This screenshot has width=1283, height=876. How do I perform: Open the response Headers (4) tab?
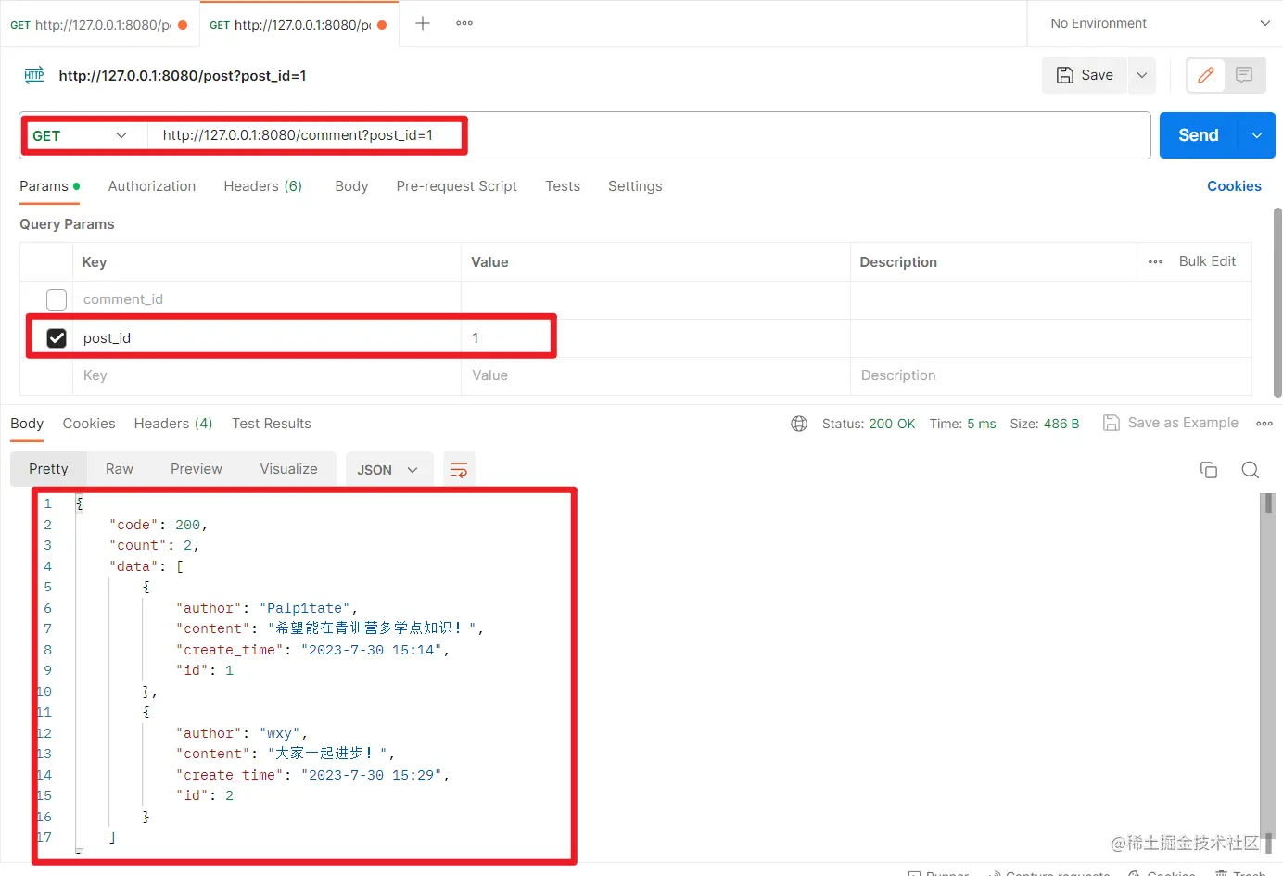point(173,424)
